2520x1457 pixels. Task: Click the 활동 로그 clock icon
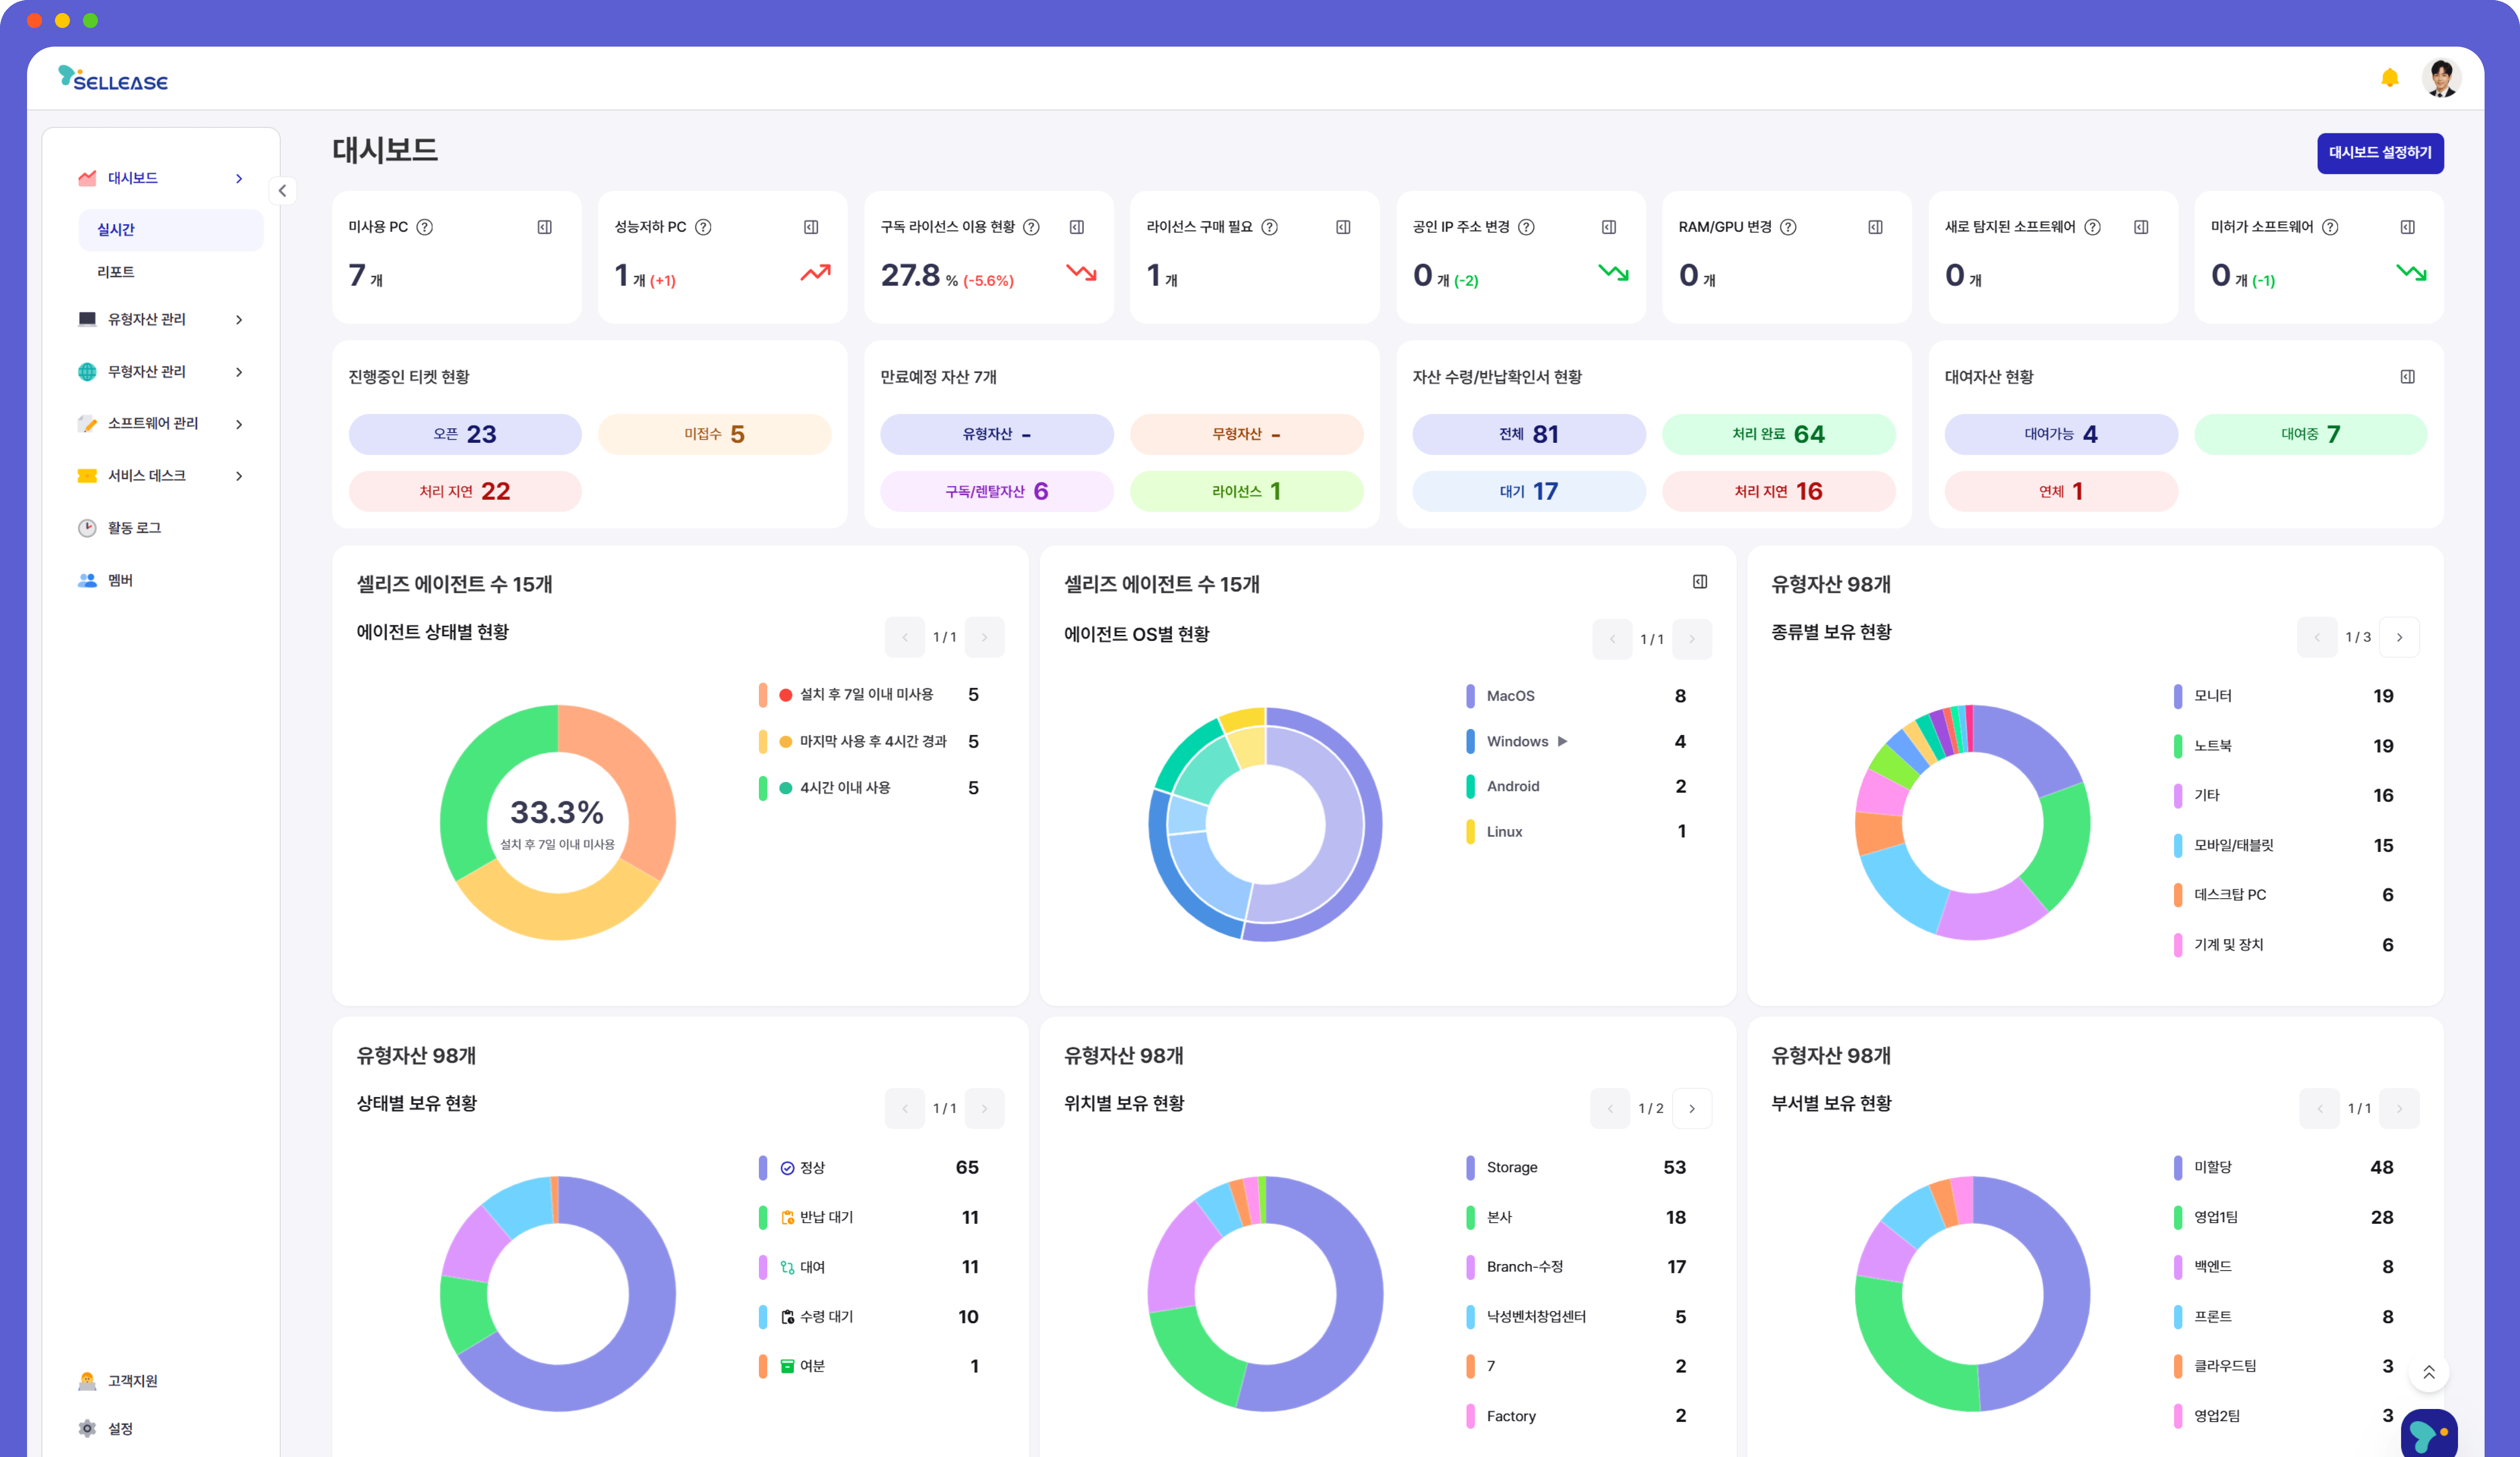point(87,528)
